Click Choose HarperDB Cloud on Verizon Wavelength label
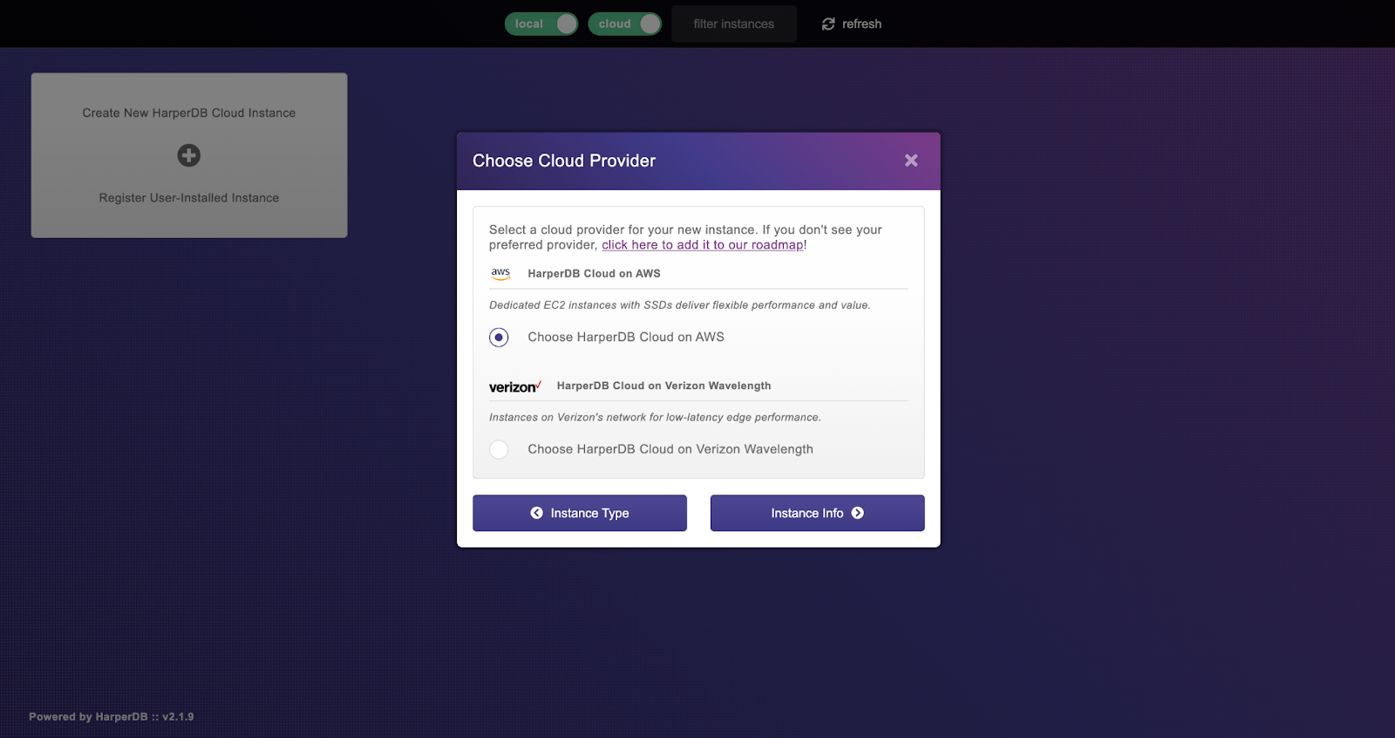Image resolution: width=1395 pixels, height=738 pixels. point(670,449)
